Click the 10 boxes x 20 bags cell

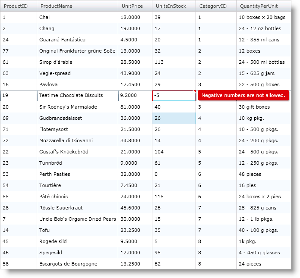(x=262, y=17)
